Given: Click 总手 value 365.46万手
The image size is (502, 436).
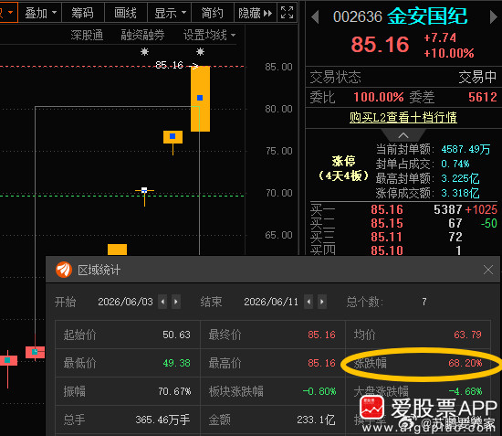Looking at the screenshot, I should click(162, 420).
